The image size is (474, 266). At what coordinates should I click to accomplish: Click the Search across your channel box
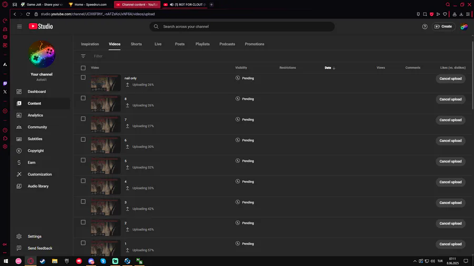[242, 26]
